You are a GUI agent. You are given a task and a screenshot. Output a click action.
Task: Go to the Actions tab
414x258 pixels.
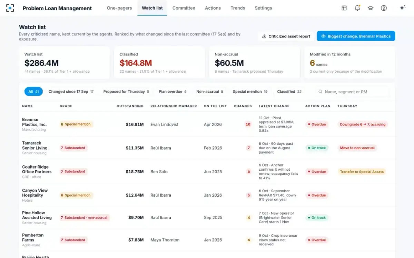tap(213, 8)
